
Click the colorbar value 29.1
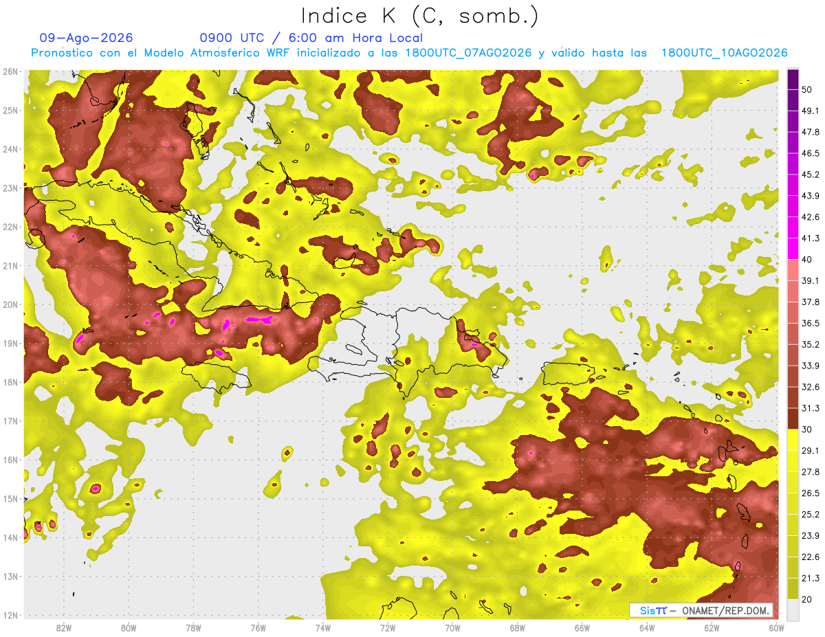pos(811,451)
